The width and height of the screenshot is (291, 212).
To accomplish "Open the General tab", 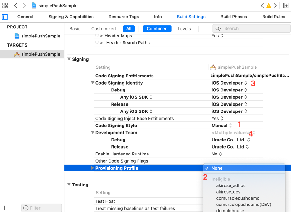I will [26, 17].
